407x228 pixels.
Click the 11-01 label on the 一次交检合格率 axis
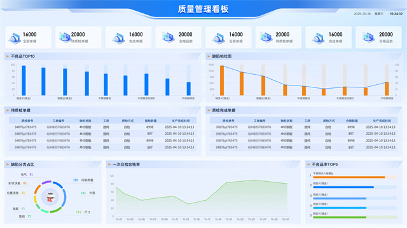119,219
